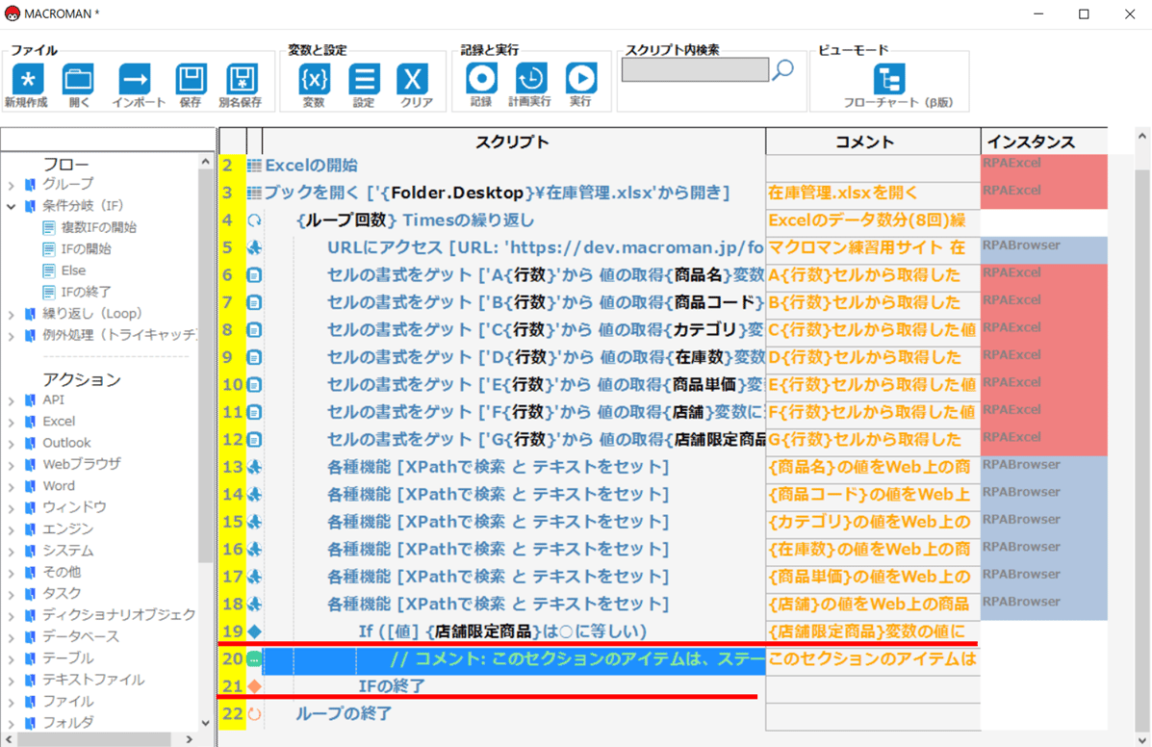Click the search magnifier icon
This screenshot has width=1152, height=747.
(x=783, y=69)
